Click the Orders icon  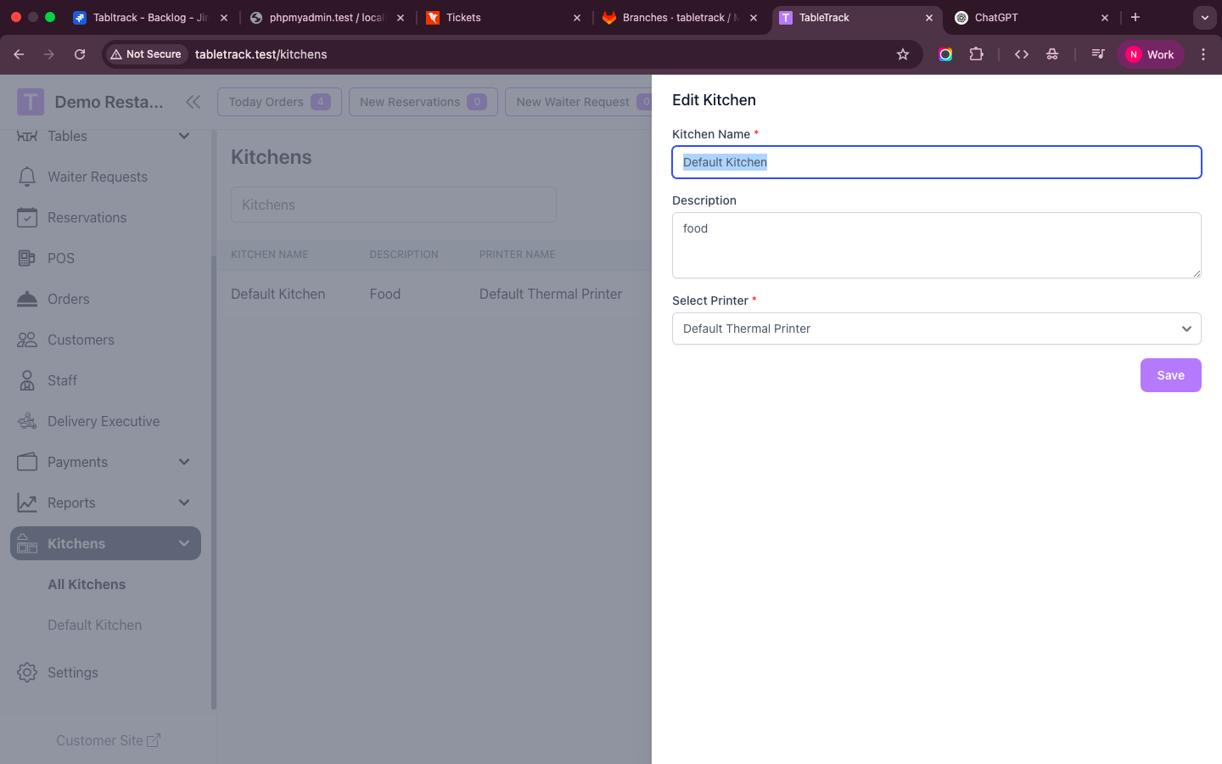pyautogui.click(x=26, y=299)
